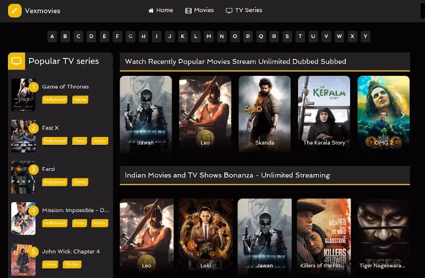Filter titles by letter F
425x278 pixels.
pos(117,36)
